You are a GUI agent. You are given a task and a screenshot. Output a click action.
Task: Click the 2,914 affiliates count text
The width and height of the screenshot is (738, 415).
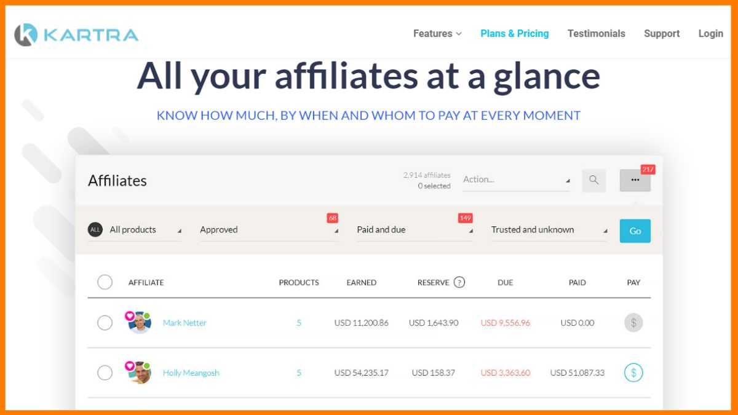click(x=427, y=175)
